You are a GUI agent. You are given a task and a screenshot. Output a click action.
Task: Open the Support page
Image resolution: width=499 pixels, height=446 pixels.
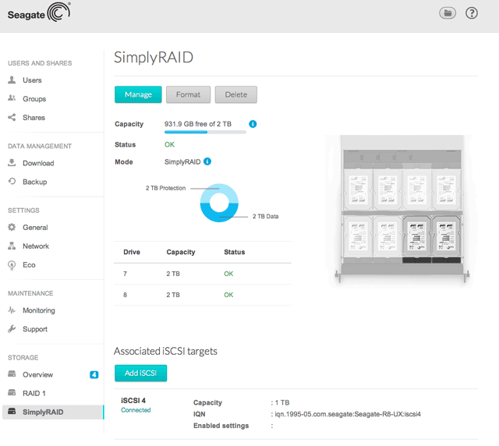point(35,329)
